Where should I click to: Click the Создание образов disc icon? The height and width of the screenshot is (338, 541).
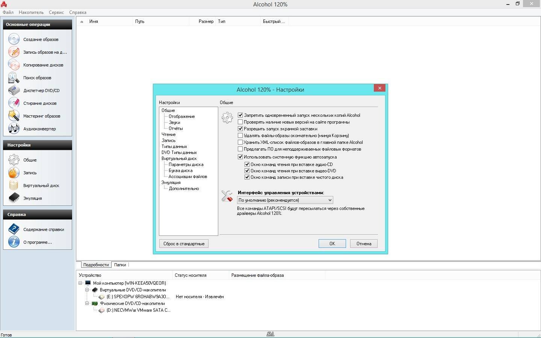pyautogui.click(x=14, y=39)
